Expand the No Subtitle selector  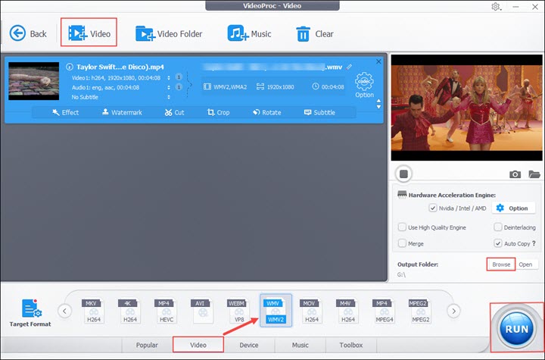pos(169,97)
